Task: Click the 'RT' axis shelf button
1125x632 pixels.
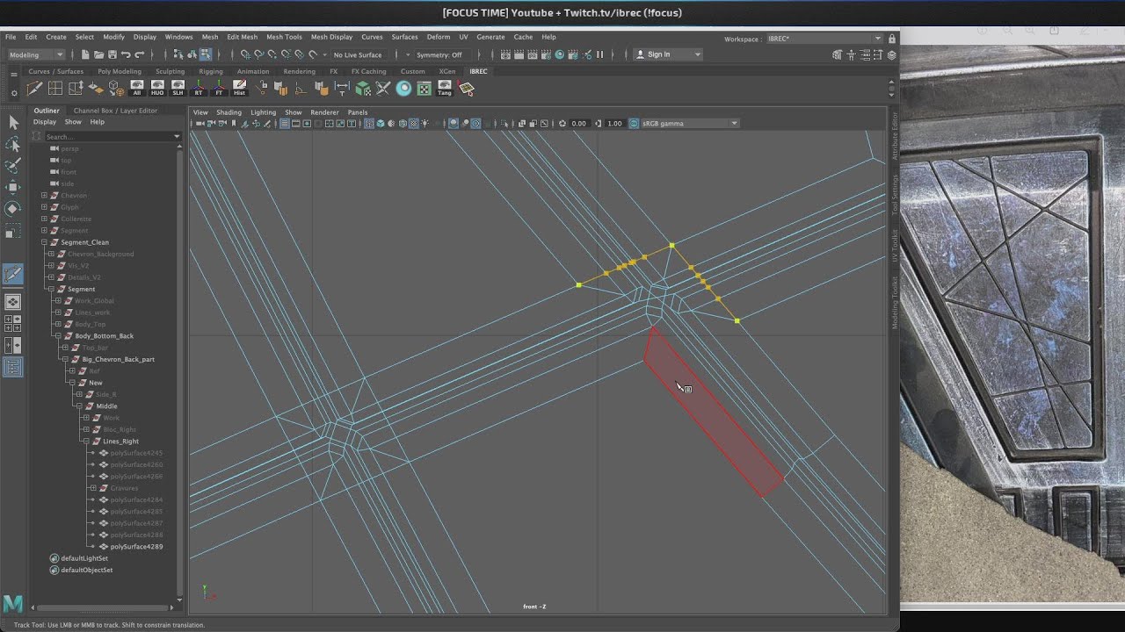Action: (x=199, y=88)
